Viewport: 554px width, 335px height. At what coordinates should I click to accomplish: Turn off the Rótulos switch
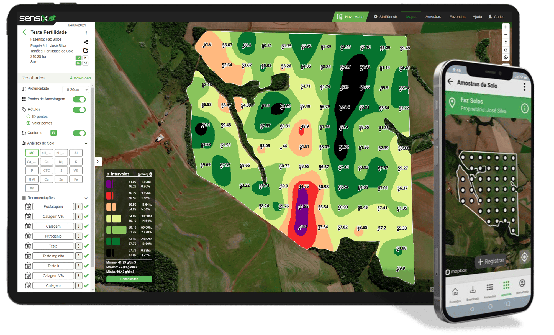(79, 110)
